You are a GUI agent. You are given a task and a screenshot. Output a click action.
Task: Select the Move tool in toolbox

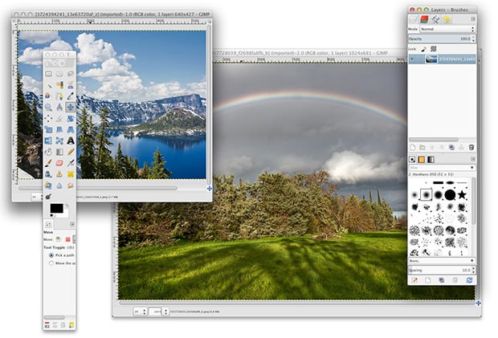(x=71, y=107)
